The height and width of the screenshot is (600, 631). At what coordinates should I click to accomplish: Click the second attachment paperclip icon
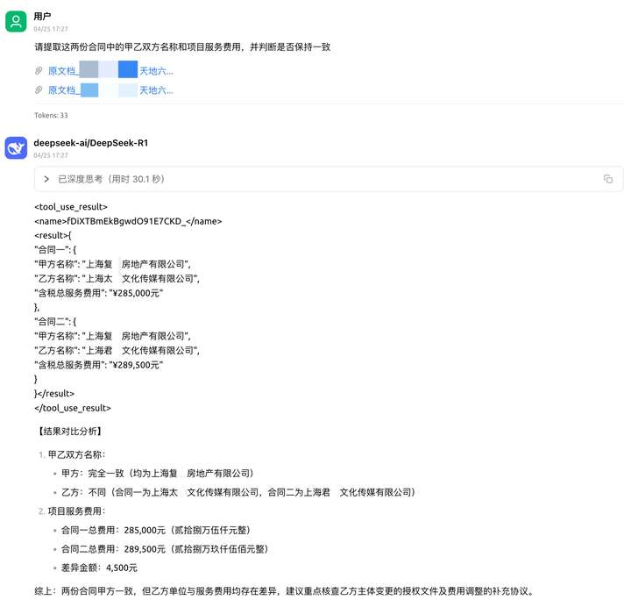pyautogui.click(x=39, y=89)
